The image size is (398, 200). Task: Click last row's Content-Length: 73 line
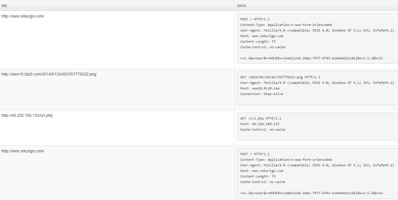point(258,176)
